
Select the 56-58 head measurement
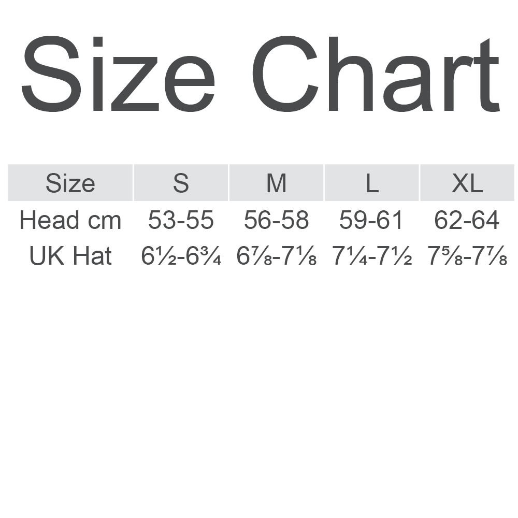[x=276, y=221]
